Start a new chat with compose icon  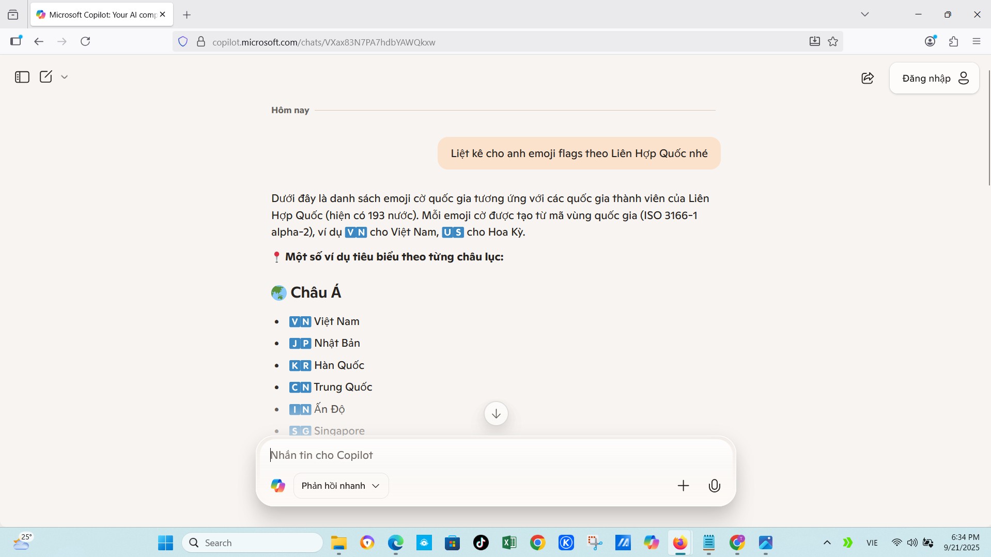[46, 77]
